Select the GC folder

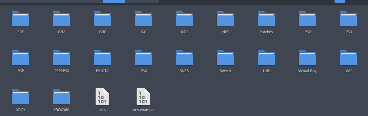click(143, 19)
